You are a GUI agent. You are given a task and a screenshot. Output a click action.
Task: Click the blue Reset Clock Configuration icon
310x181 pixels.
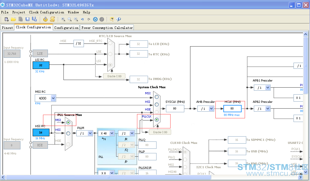(95, 19)
